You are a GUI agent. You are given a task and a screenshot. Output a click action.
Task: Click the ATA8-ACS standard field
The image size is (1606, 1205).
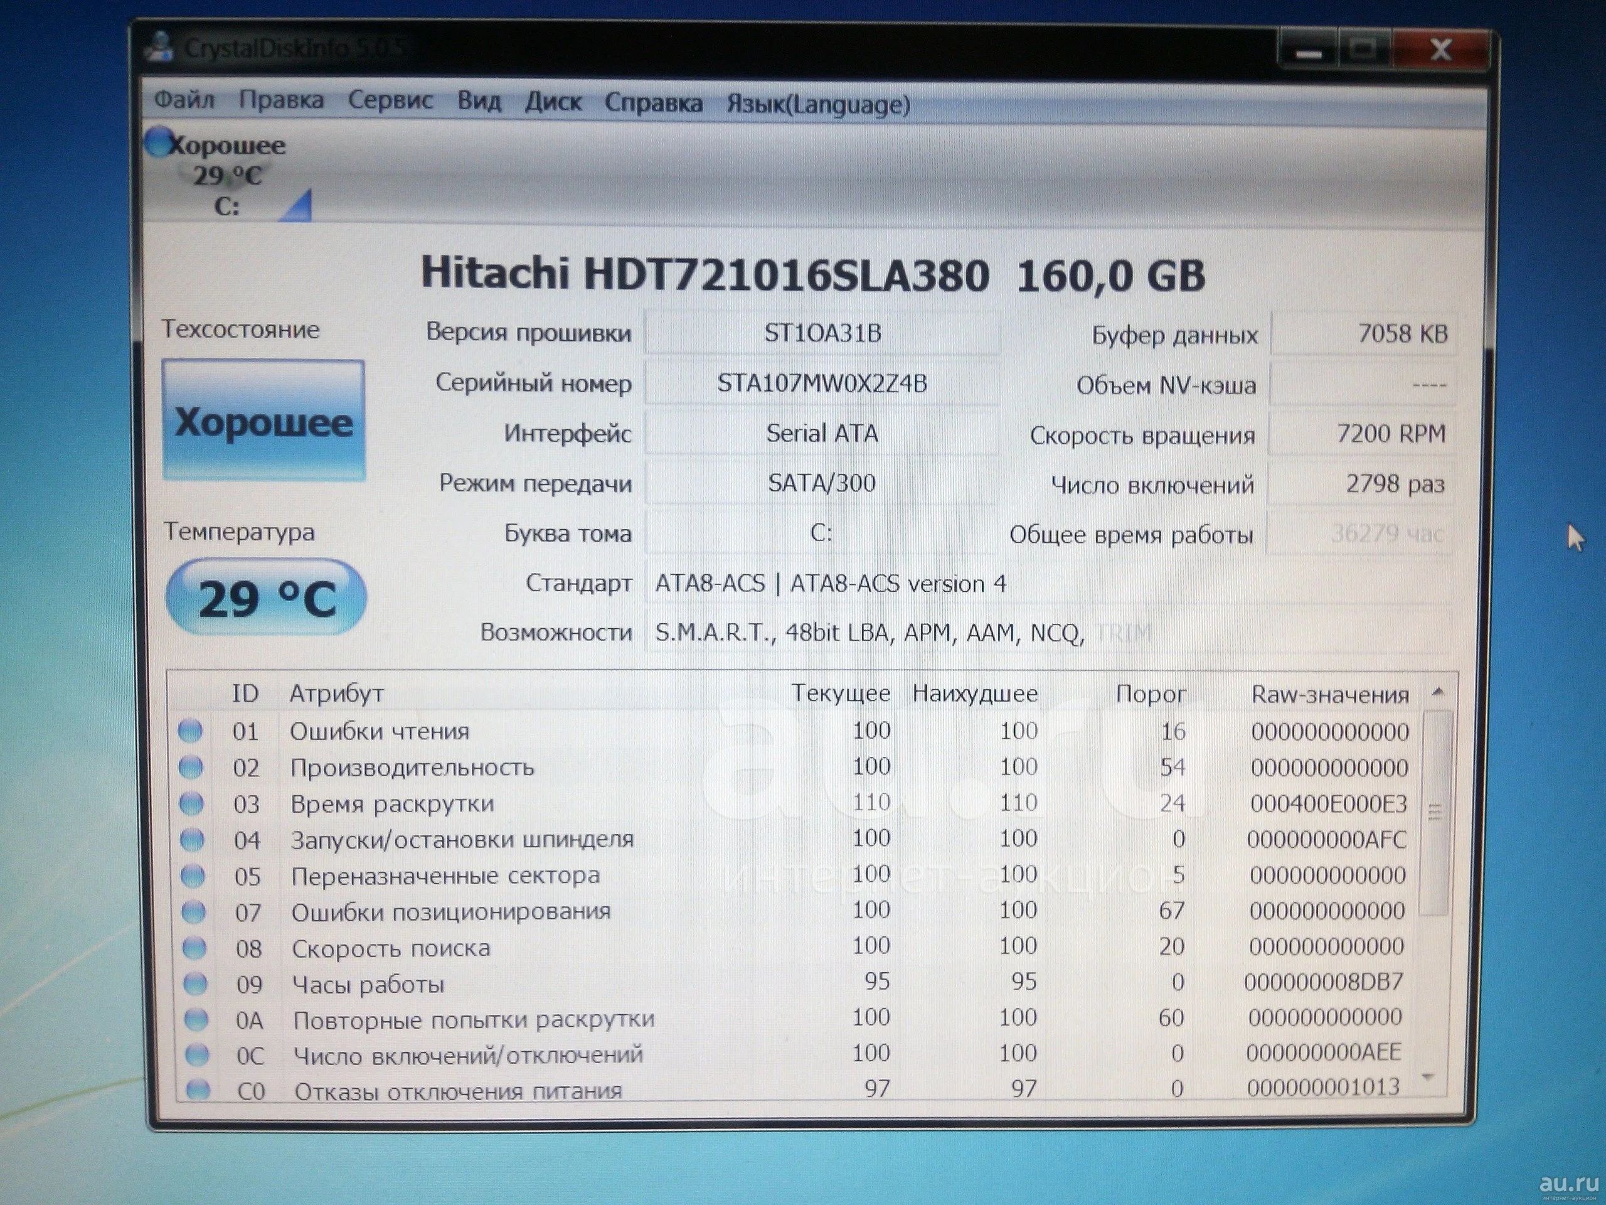[1048, 583]
